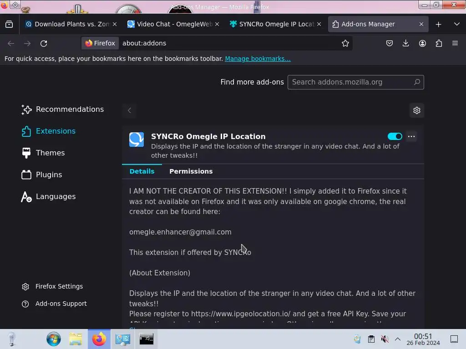
Task: Expand the list all tabs chevron
Action: tap(457, 24)
